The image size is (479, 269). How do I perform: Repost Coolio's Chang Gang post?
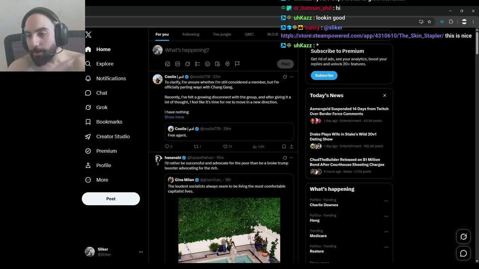[x=196, y=146]
